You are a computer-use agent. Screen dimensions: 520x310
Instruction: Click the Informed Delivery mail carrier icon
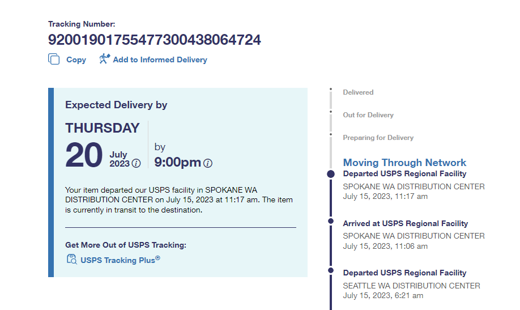tap(104, 59)
